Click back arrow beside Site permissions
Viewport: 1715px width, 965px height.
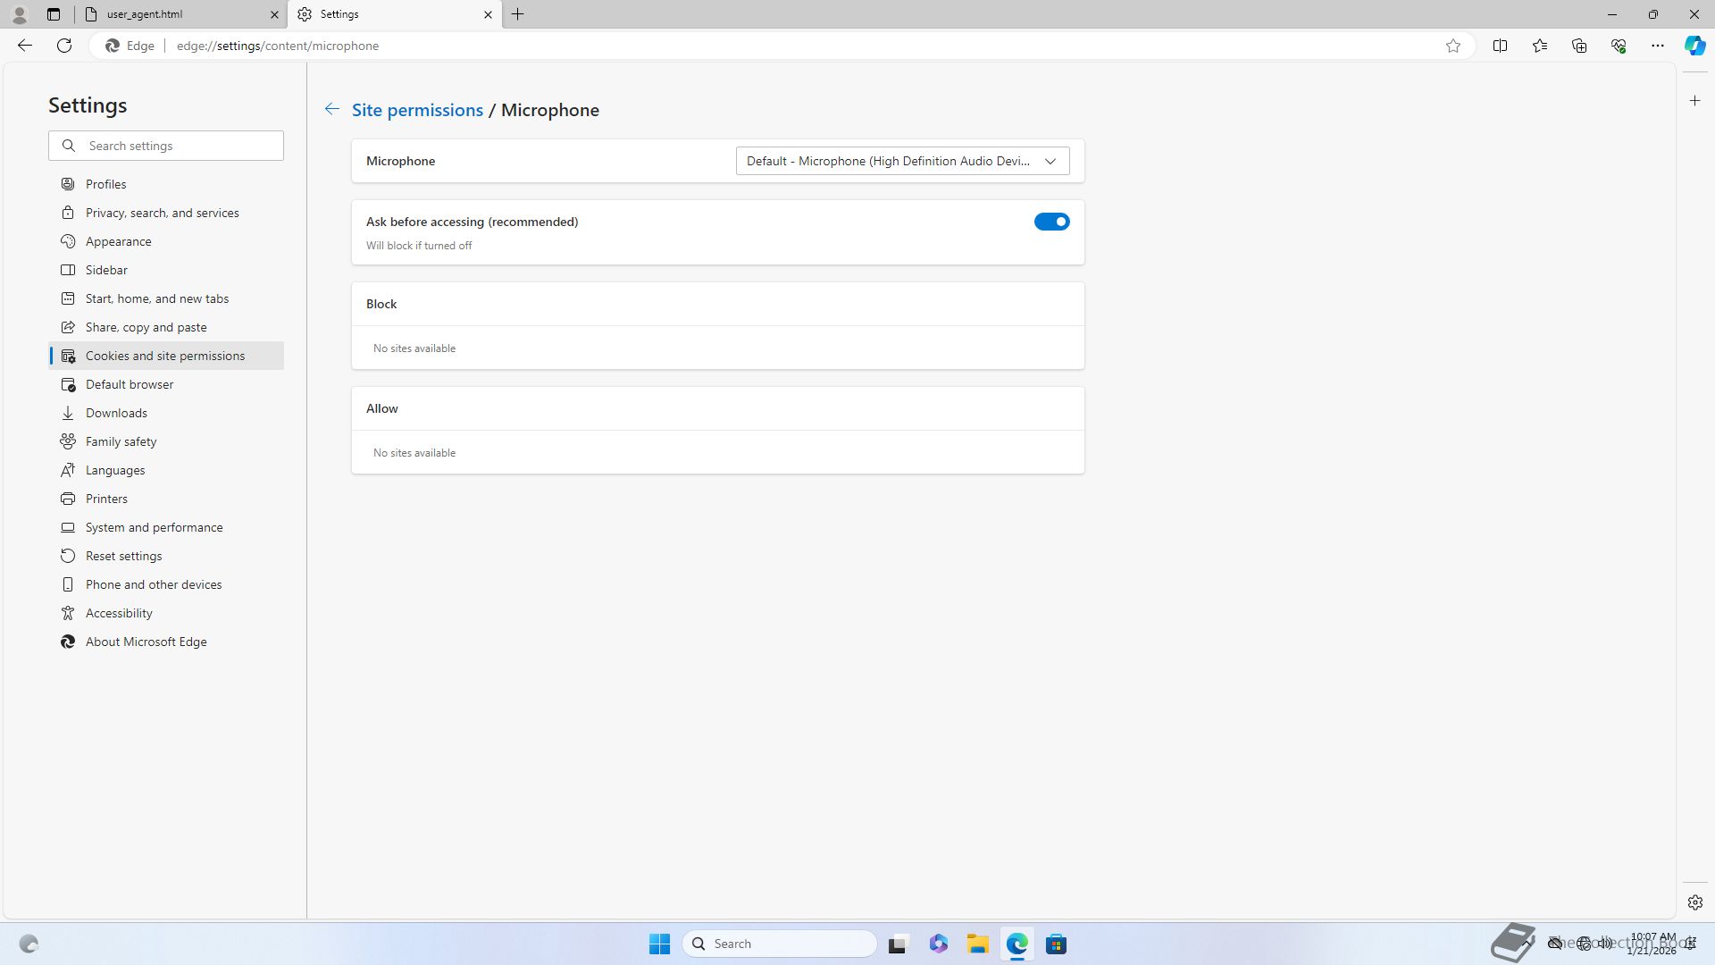(x=331, y=109)
